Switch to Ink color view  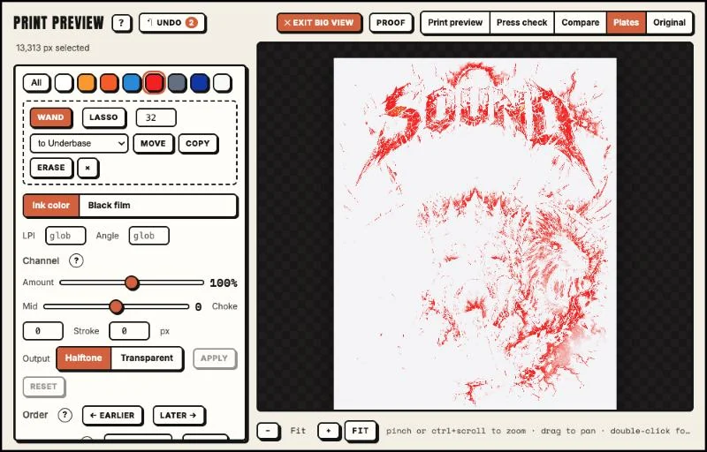click(x=50, y=206)
